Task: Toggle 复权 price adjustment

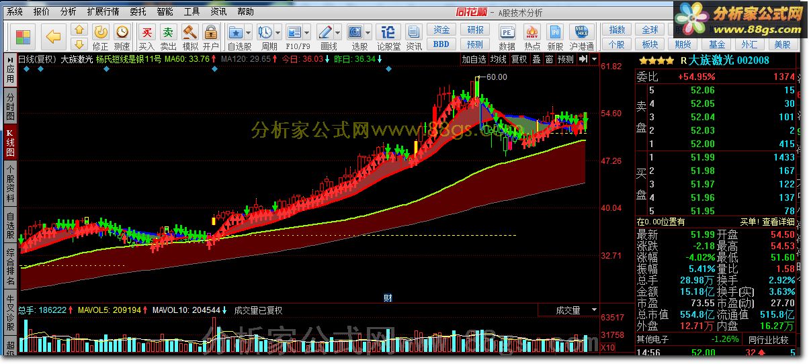Action: [519, 59]
